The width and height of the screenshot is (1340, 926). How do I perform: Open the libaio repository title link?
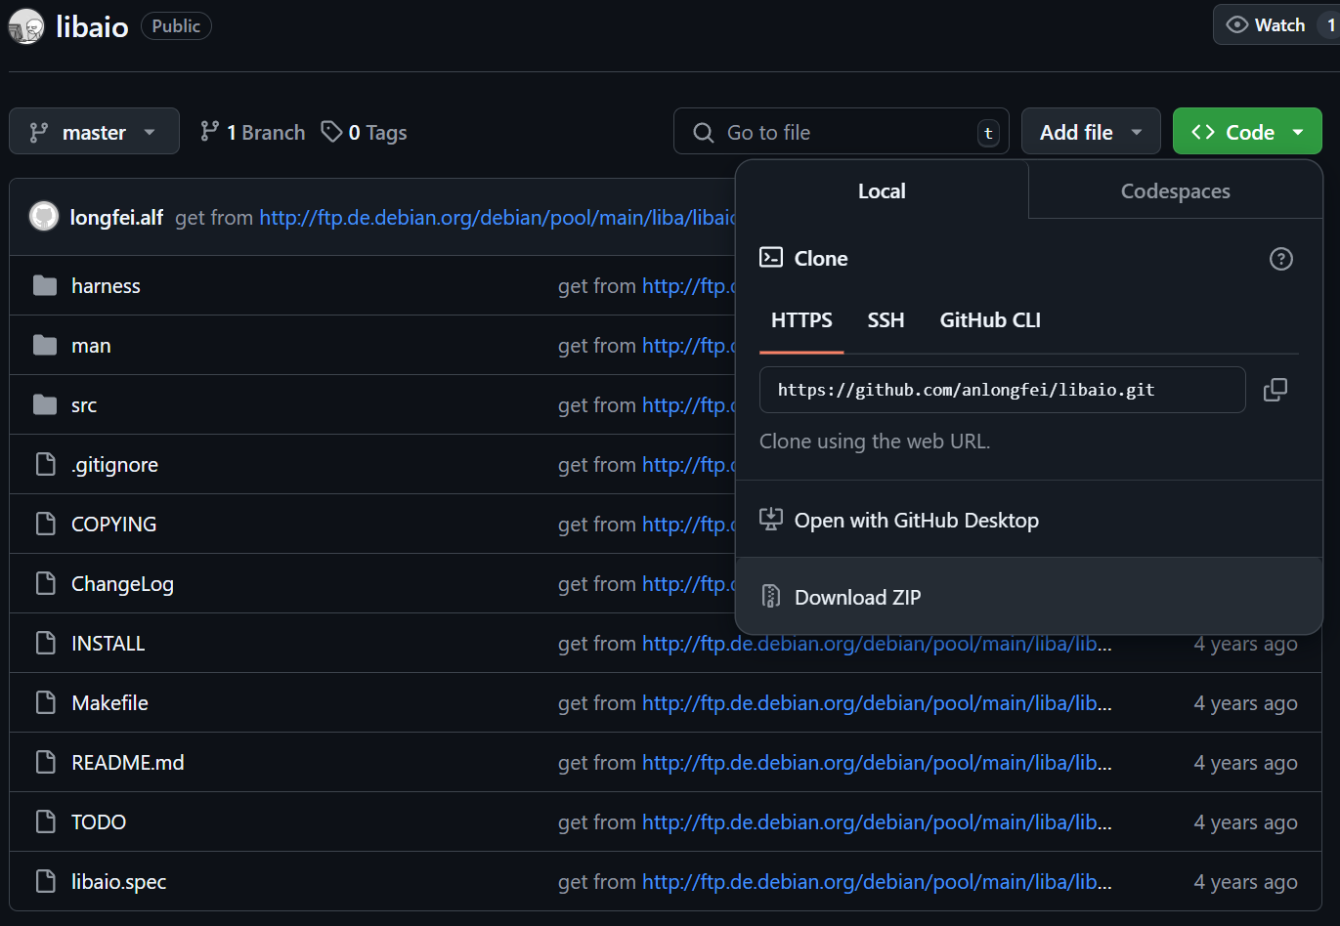tap(92, 26)
